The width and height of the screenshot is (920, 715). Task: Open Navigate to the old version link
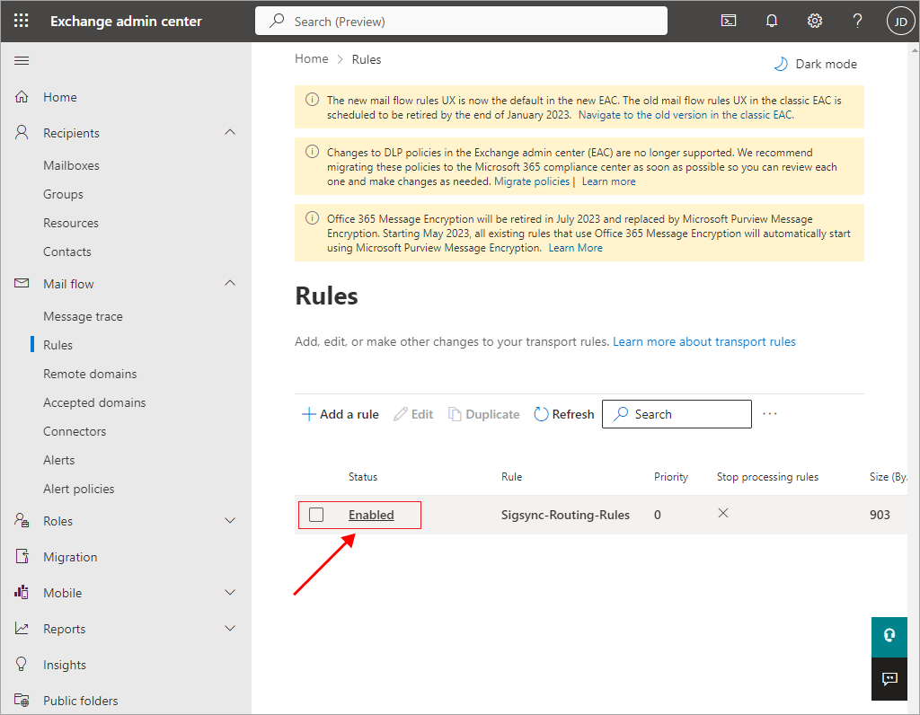tap(686, 115)
